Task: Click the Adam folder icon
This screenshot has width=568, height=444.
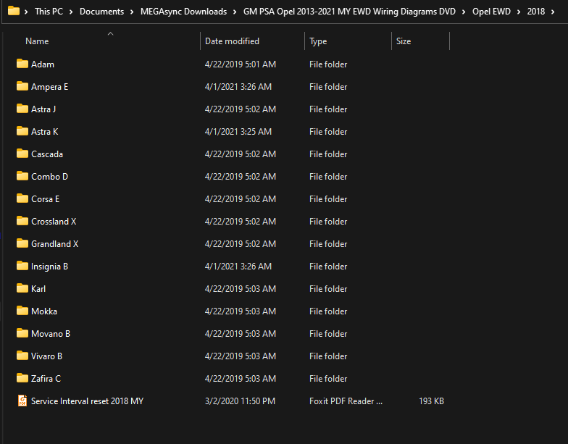Action: pos(22,64)
